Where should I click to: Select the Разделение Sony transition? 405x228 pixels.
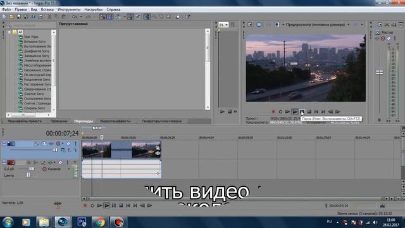click(x=37, y=80)
